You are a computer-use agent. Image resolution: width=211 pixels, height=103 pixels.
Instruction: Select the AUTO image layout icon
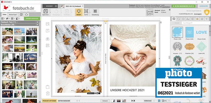tap(86, 12)
